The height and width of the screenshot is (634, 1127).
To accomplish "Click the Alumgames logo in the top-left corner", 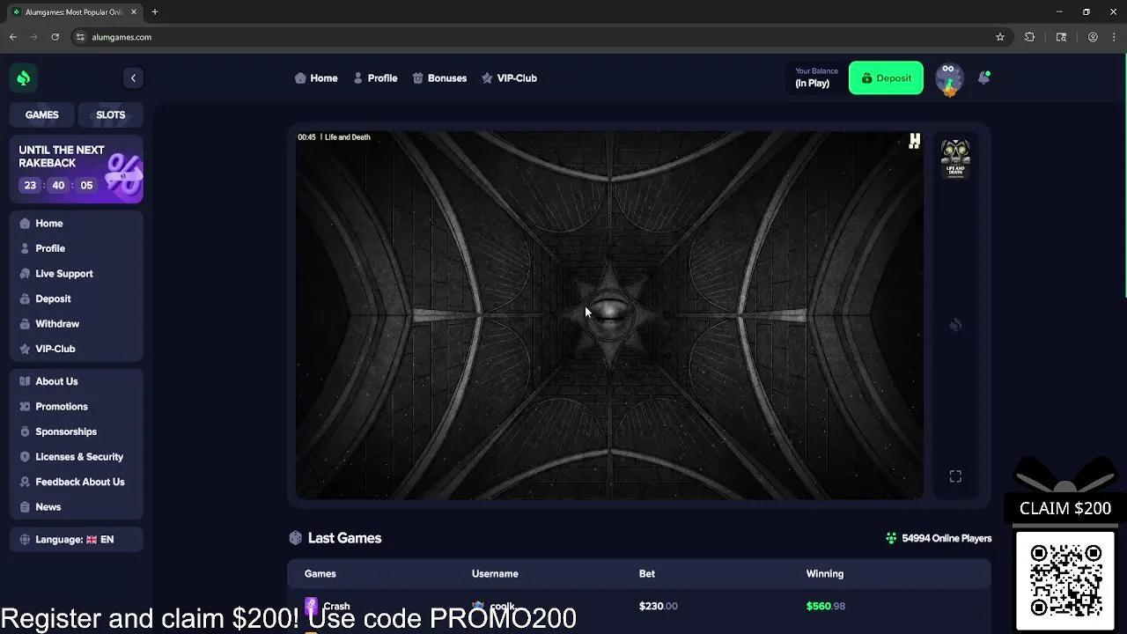I will pyautogui.click(x=24, y=77).
